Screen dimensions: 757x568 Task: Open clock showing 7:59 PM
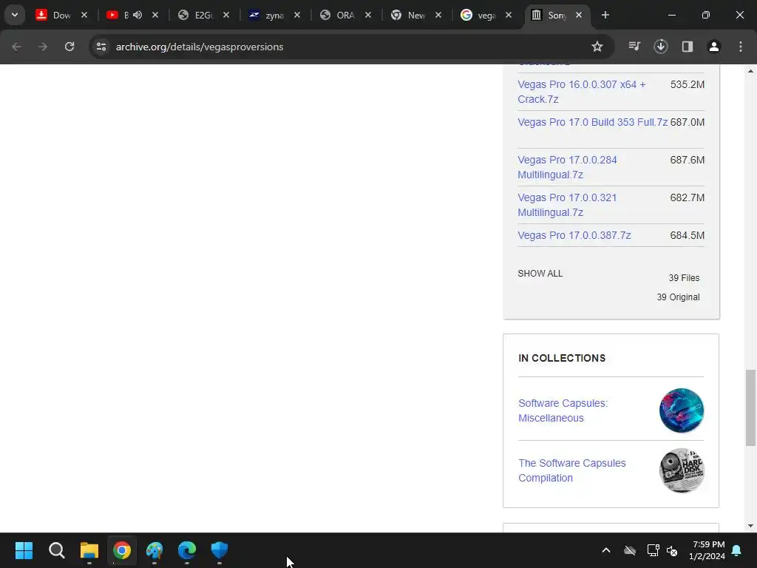[707, 550]
